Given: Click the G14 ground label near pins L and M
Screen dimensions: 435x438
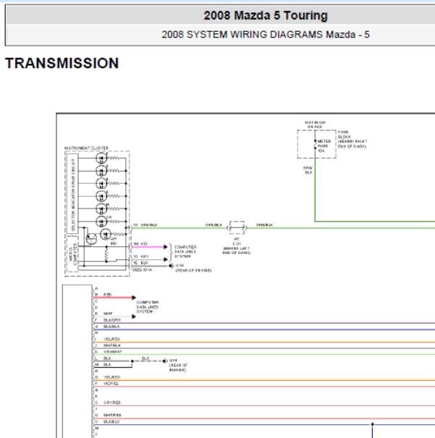Looking at the screenshot, I should (x=173, y=361).
